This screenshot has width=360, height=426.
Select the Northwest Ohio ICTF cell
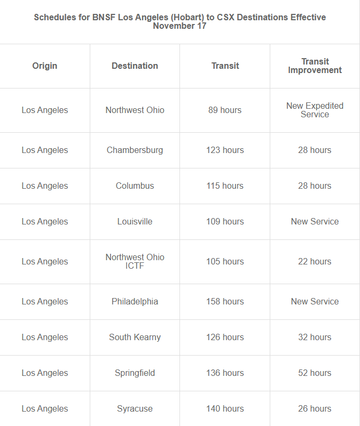[x=135, y=261]
